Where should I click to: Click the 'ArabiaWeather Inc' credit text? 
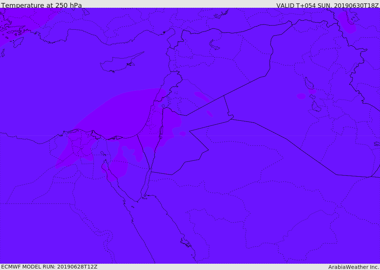353,267
